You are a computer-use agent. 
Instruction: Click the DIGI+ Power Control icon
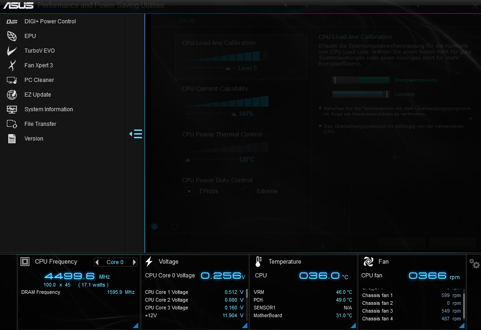click(12, 22)
